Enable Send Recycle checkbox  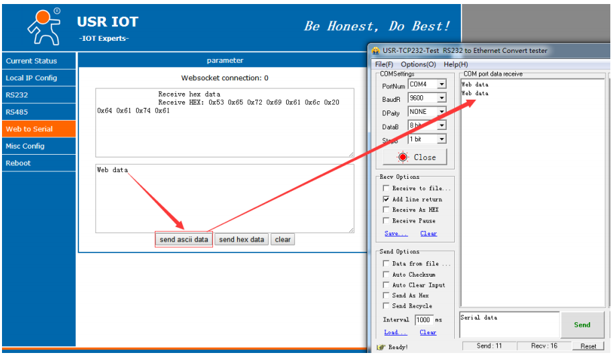coord(387,306)
